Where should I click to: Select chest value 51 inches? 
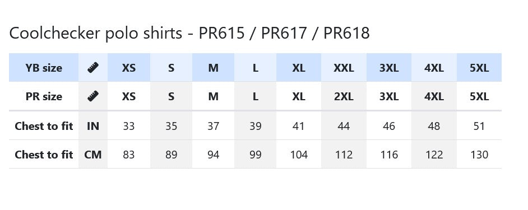point(479,126)
